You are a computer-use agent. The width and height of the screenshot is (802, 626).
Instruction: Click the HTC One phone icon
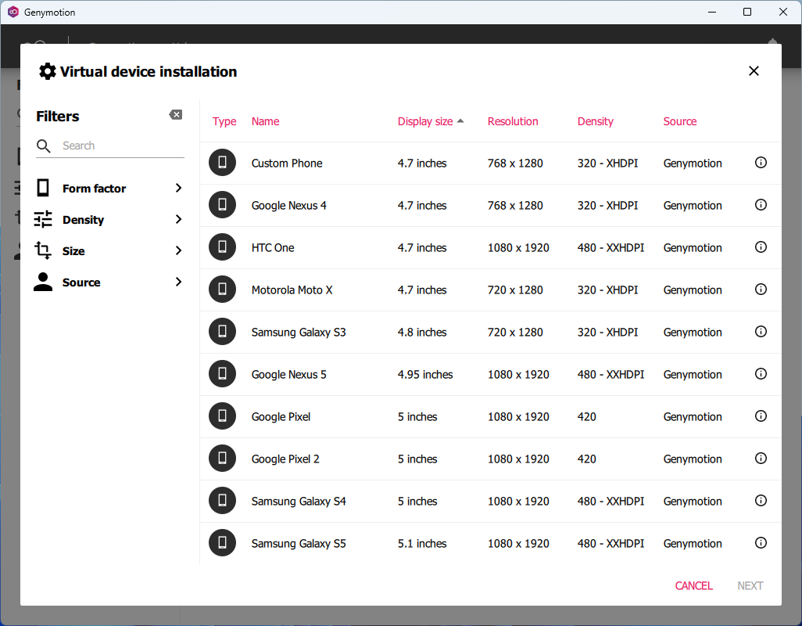222,247
